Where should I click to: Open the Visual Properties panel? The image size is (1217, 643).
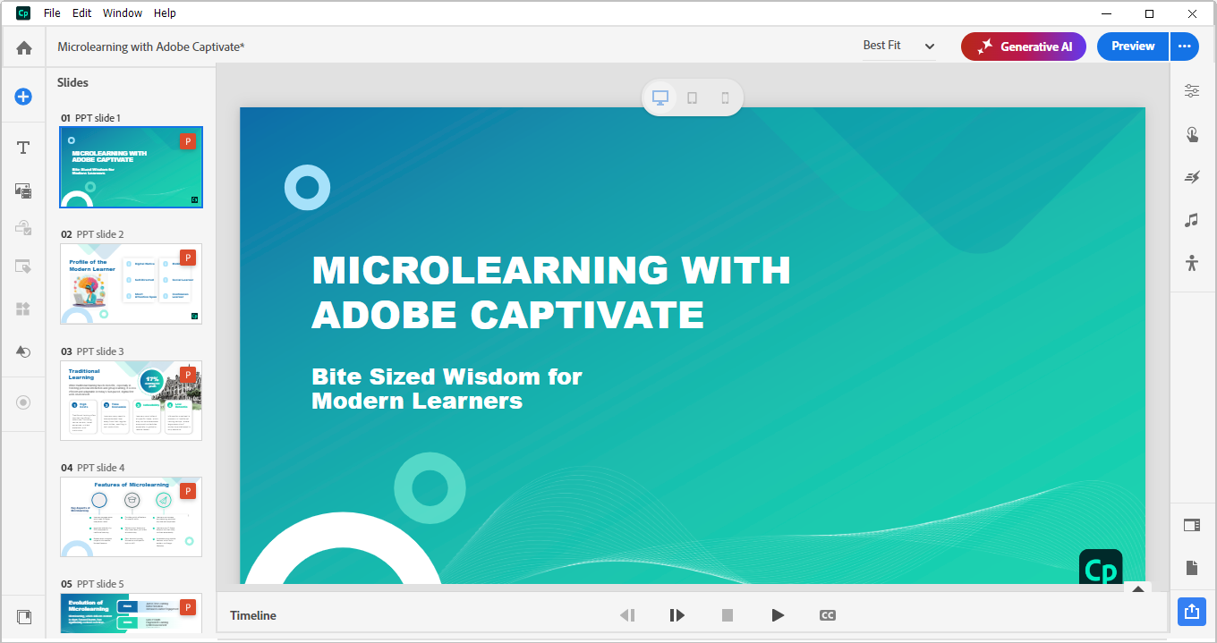tap(1191, 90)
